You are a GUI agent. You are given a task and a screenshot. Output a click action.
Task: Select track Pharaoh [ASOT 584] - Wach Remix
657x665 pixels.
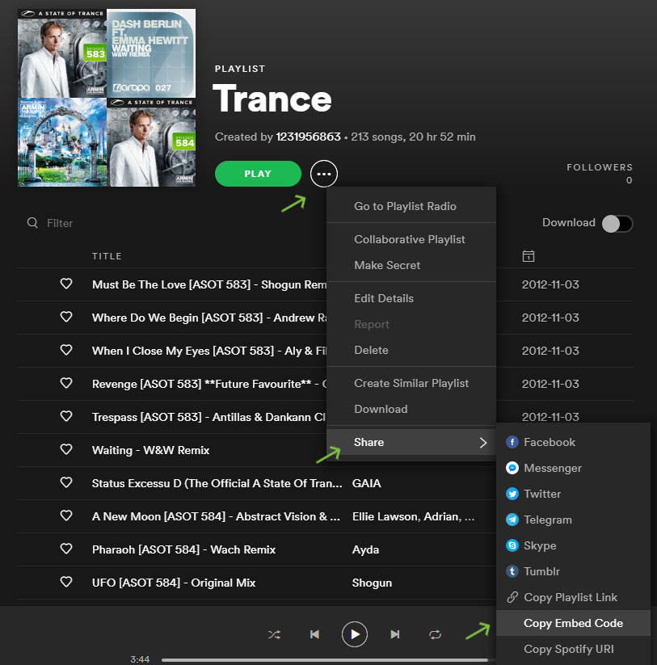tap(183, 549)
